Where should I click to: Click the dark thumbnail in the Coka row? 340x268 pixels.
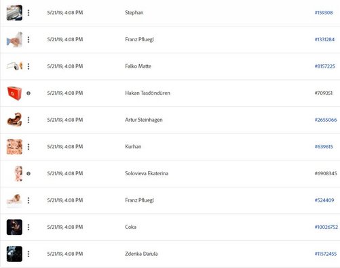[14, 227]
